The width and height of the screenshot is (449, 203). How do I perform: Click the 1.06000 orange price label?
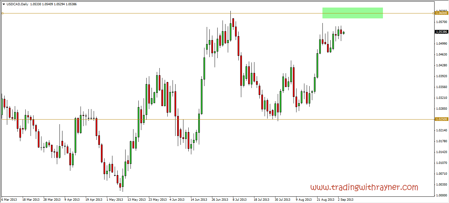(441, 13)
